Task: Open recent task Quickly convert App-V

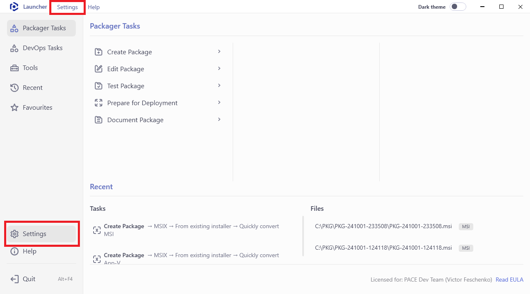Action: (x=192, y=258)
